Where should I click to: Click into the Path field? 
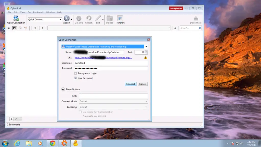(113, 96)
